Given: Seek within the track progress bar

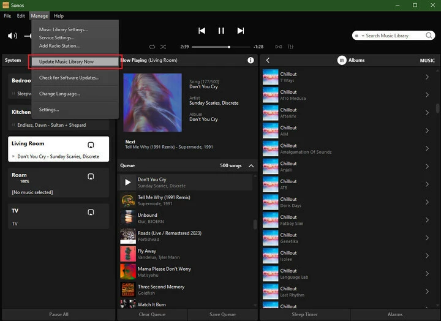Looking at the screenshot, I should click(x=221, y=47).
